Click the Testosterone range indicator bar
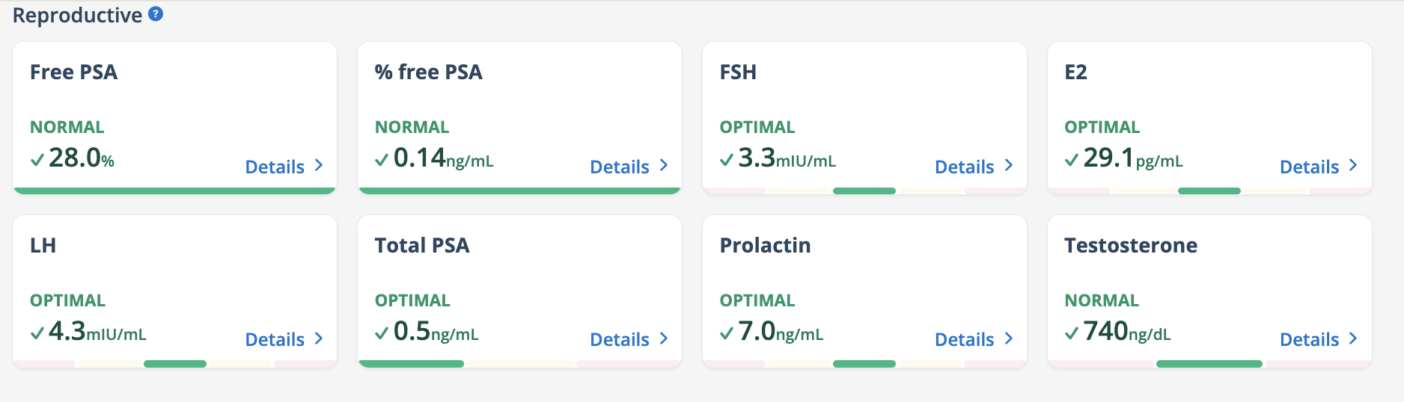This screenshot has height=402, width=1404. [x=1209, y=364]
